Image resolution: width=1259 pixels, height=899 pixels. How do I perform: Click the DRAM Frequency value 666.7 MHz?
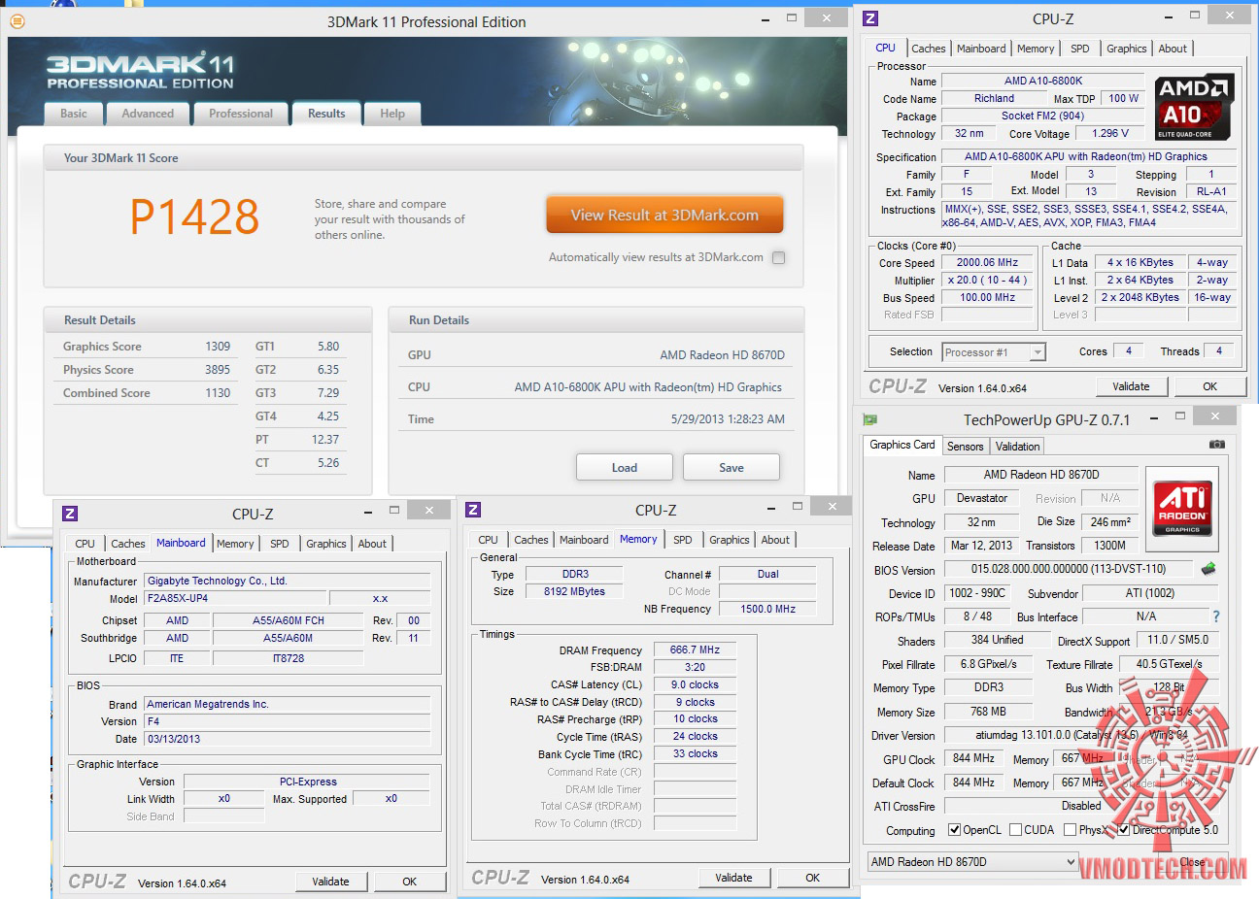pos(695,649)
